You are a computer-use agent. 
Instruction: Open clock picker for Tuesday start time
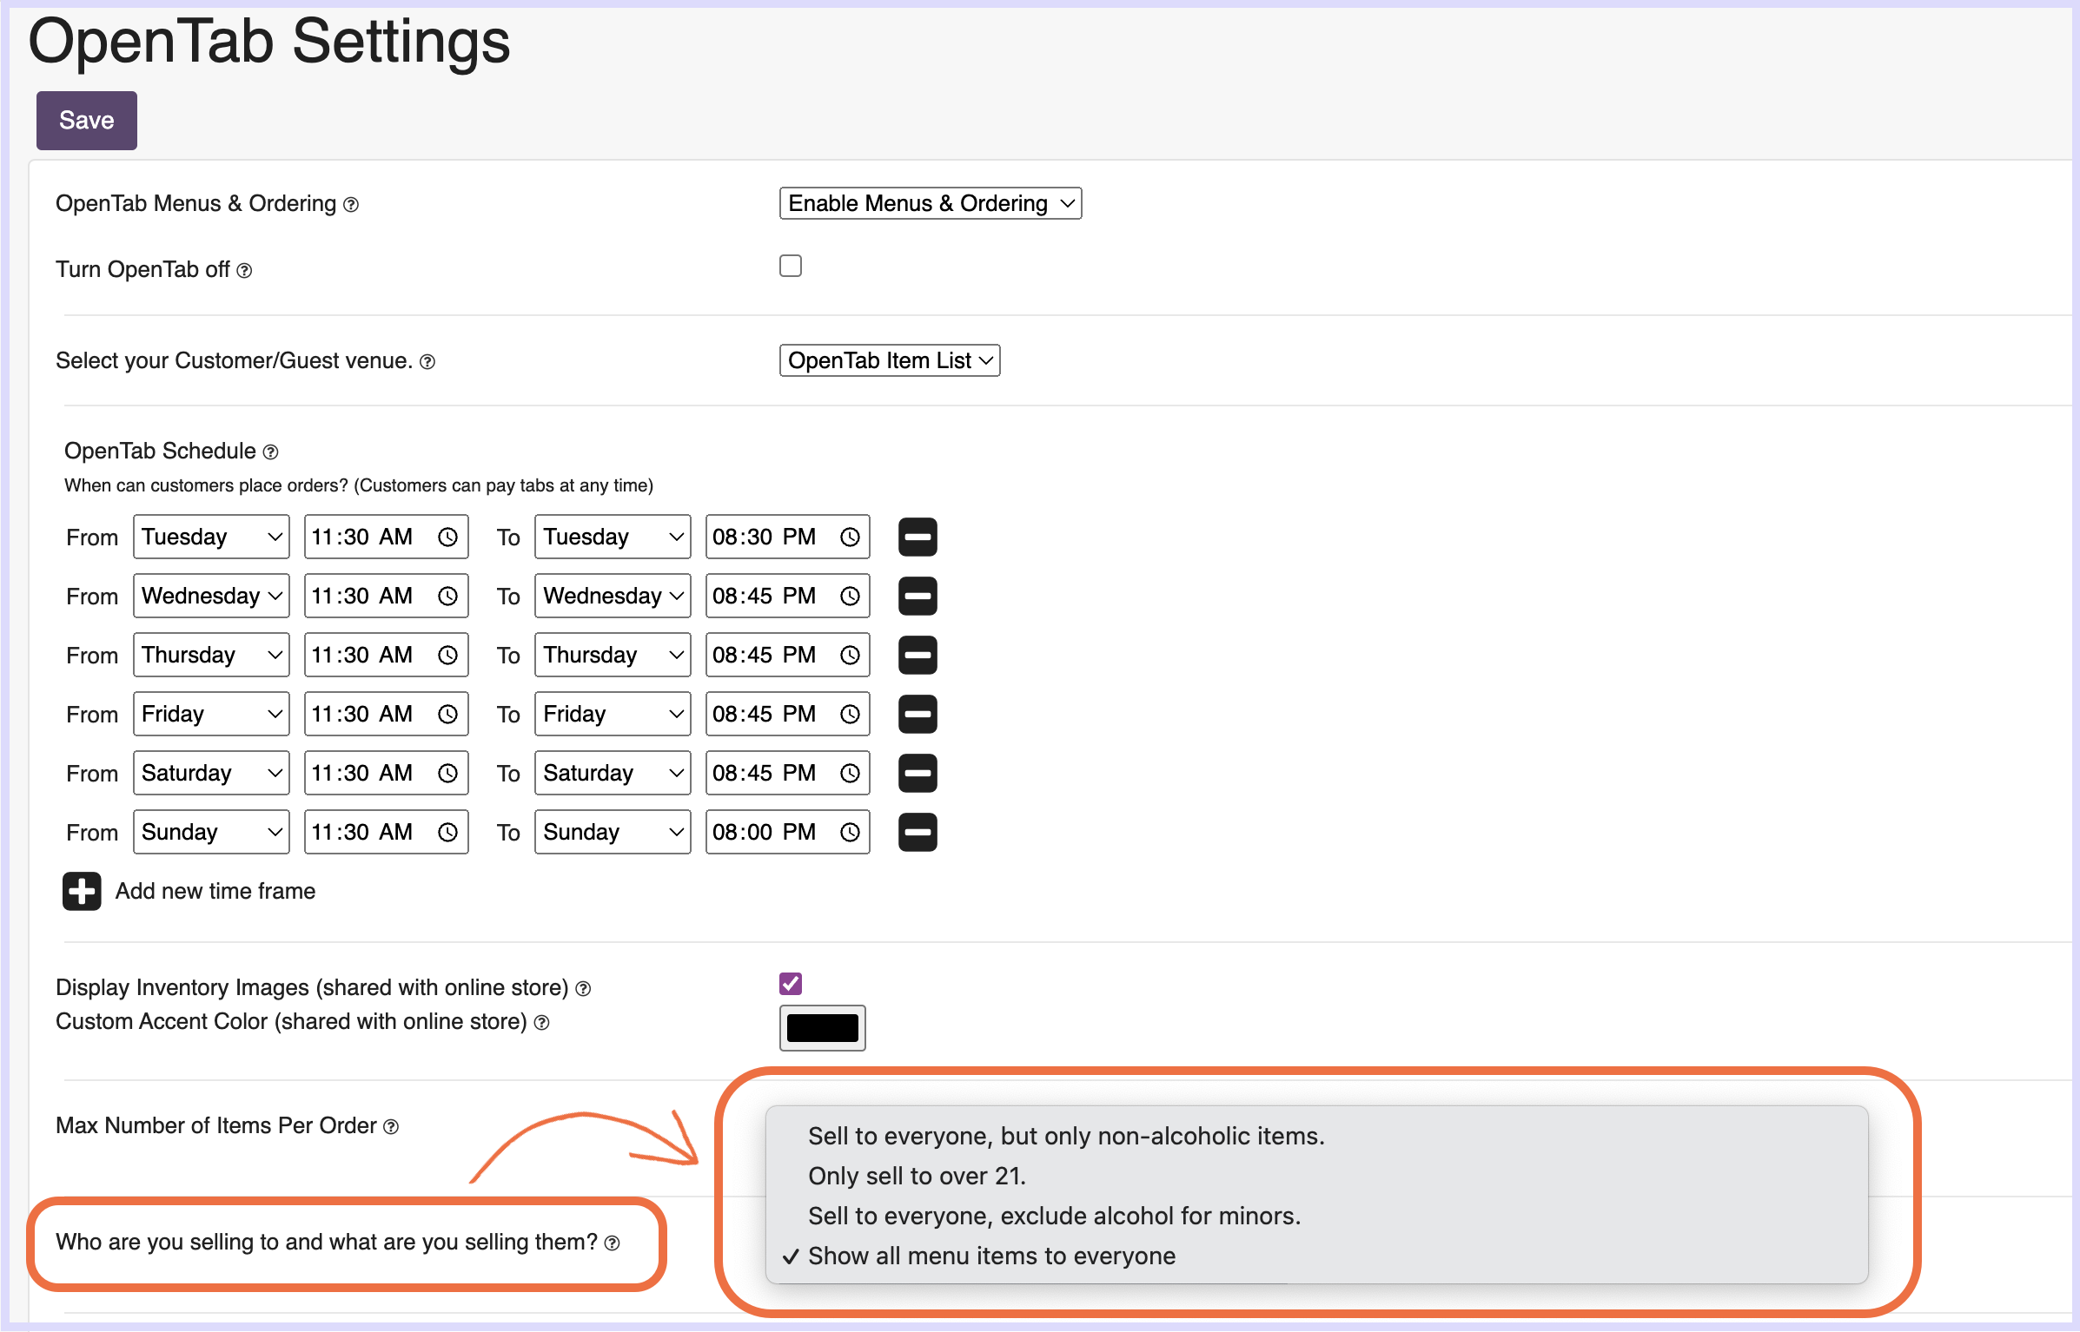[x=447, y=537]
